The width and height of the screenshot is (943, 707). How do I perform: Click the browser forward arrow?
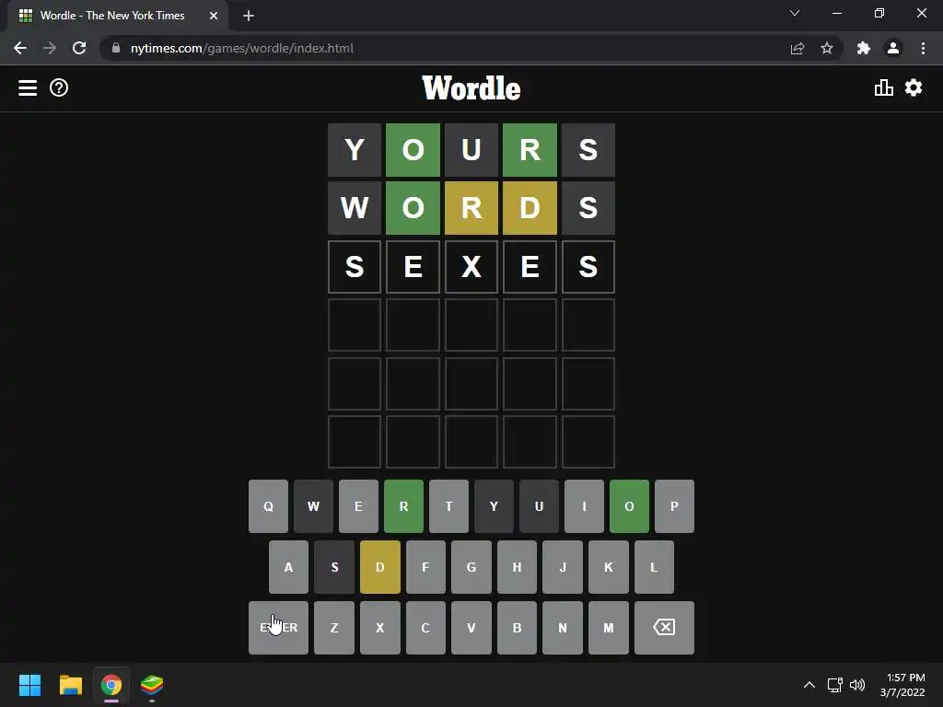[50, 48]
